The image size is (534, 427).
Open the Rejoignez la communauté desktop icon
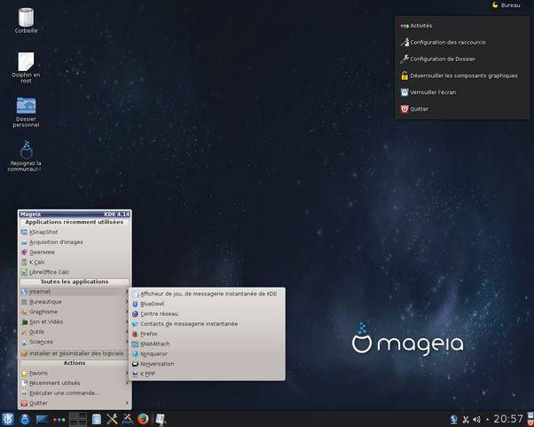[26, 156]
